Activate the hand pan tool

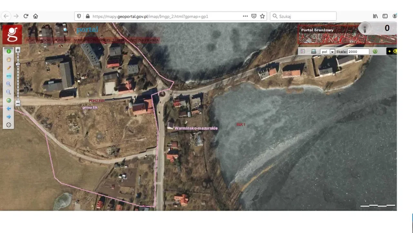[9, 59]
